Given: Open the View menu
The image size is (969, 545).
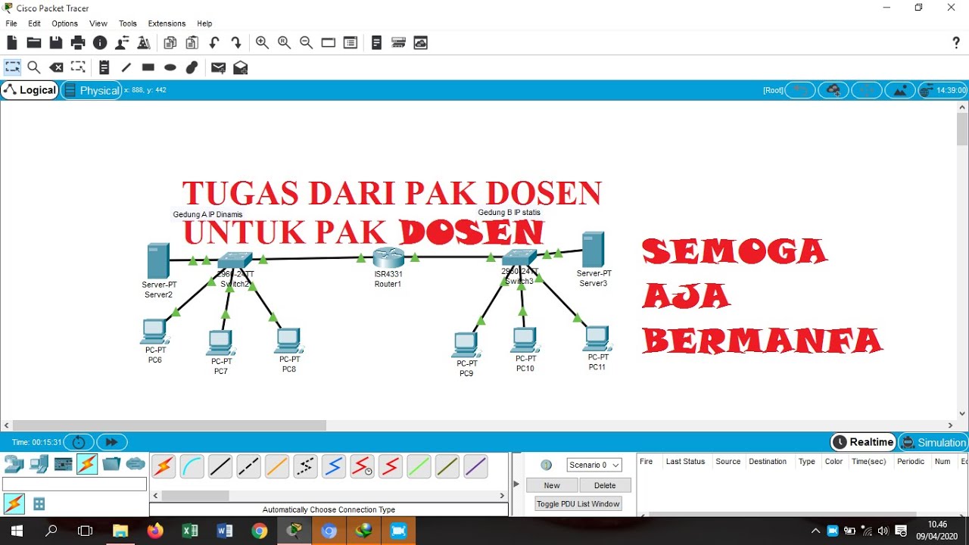Looking at the screenshot, I should (x=98, y=23).
